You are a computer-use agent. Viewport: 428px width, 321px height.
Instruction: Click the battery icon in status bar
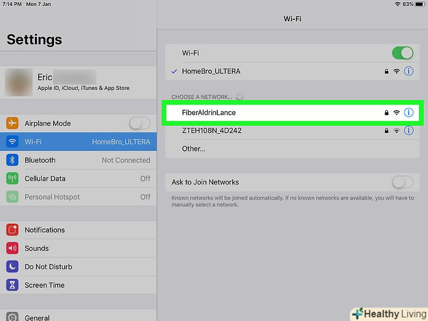420,4
